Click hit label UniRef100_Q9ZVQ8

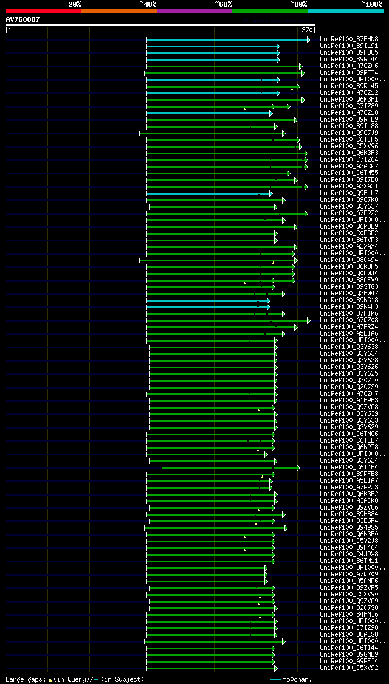[x=349, y=407]
